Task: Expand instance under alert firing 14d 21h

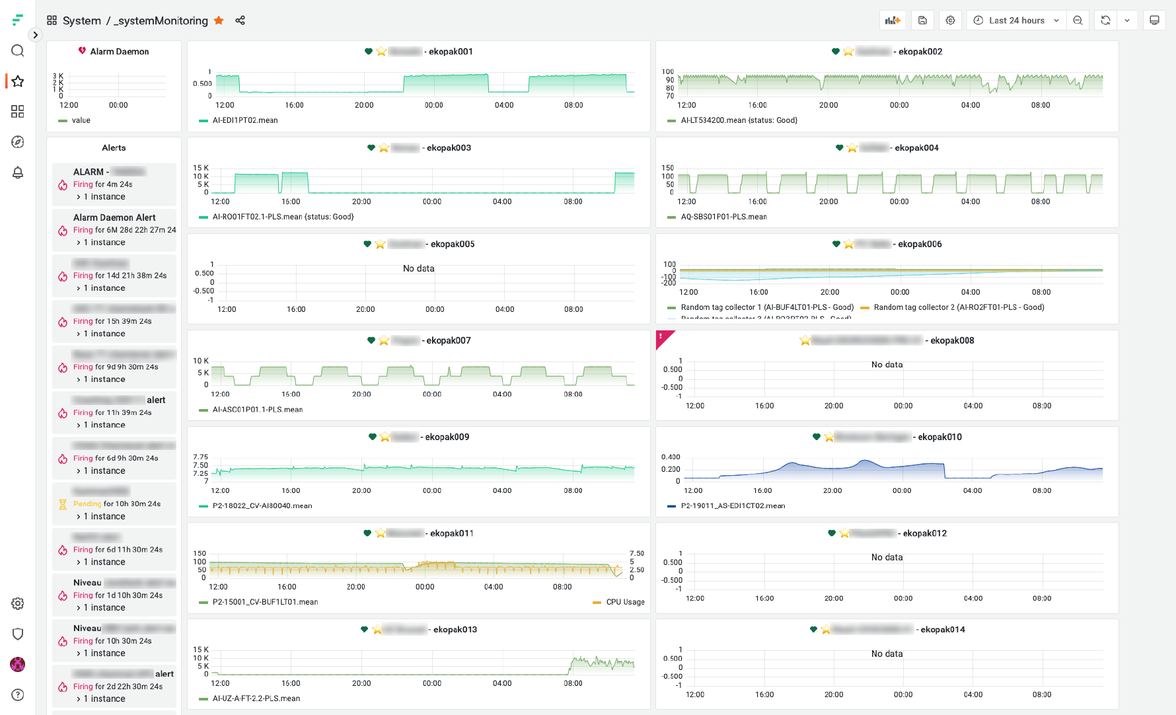Action: (101, 288)
